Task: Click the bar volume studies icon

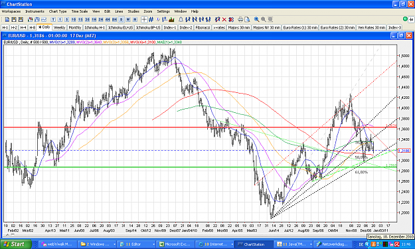Action: pyautogui.click(x=171, y=19)
